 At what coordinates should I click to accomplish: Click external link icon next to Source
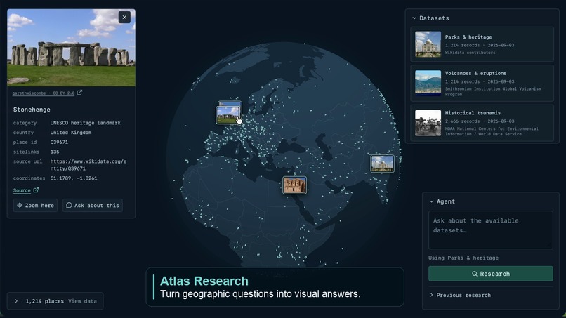[36, 190]
